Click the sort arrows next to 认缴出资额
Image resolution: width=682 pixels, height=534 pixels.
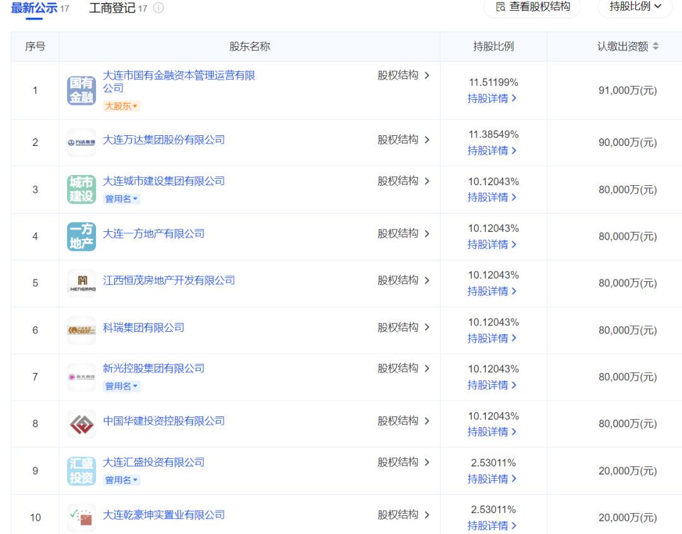655,46
